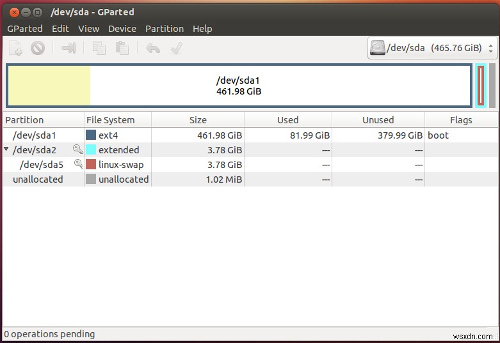Click the 379.99 GiB unused cell
The height and width of the screenshot is (343, 500).
coord(400,135)
